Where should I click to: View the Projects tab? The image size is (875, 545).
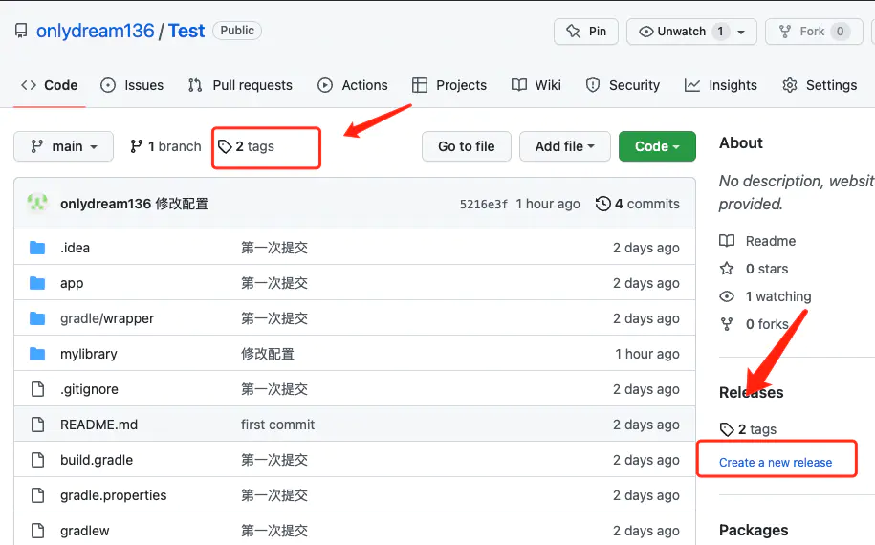(449, 85)
